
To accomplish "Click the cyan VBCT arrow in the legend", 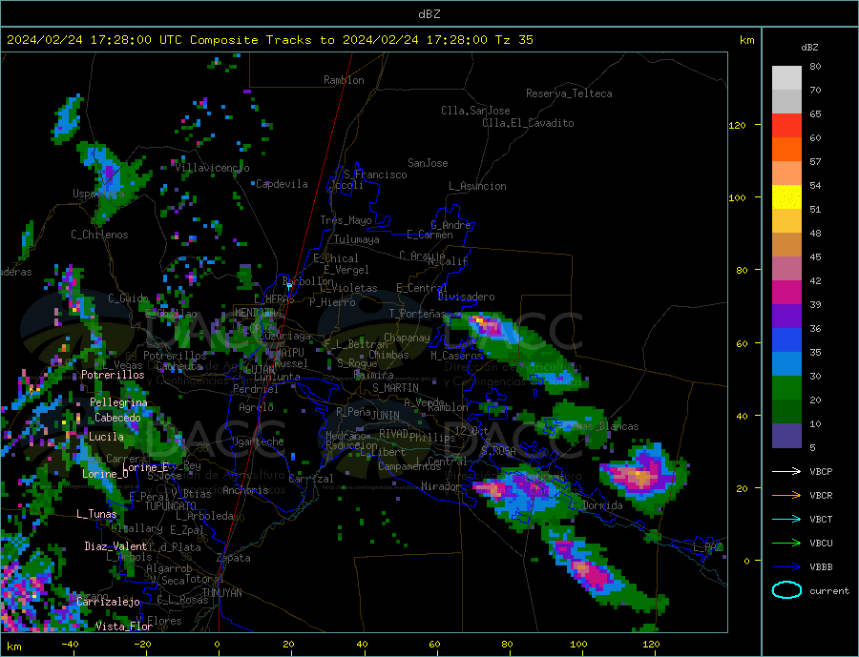I will pos(786,519).
